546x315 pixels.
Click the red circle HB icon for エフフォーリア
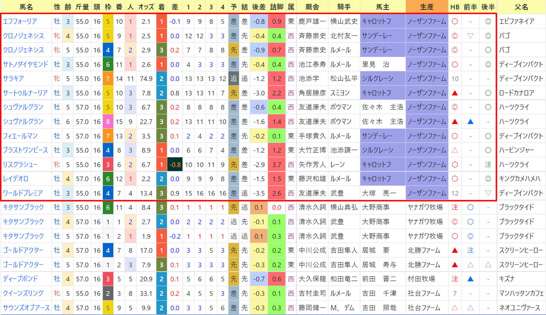click(455, 21)
